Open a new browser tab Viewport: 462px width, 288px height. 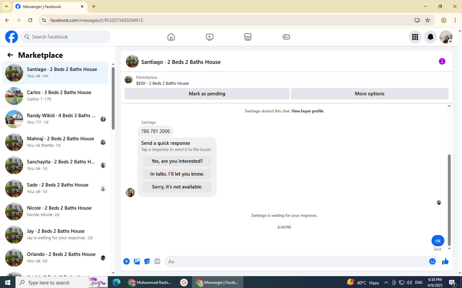(94, 6)
